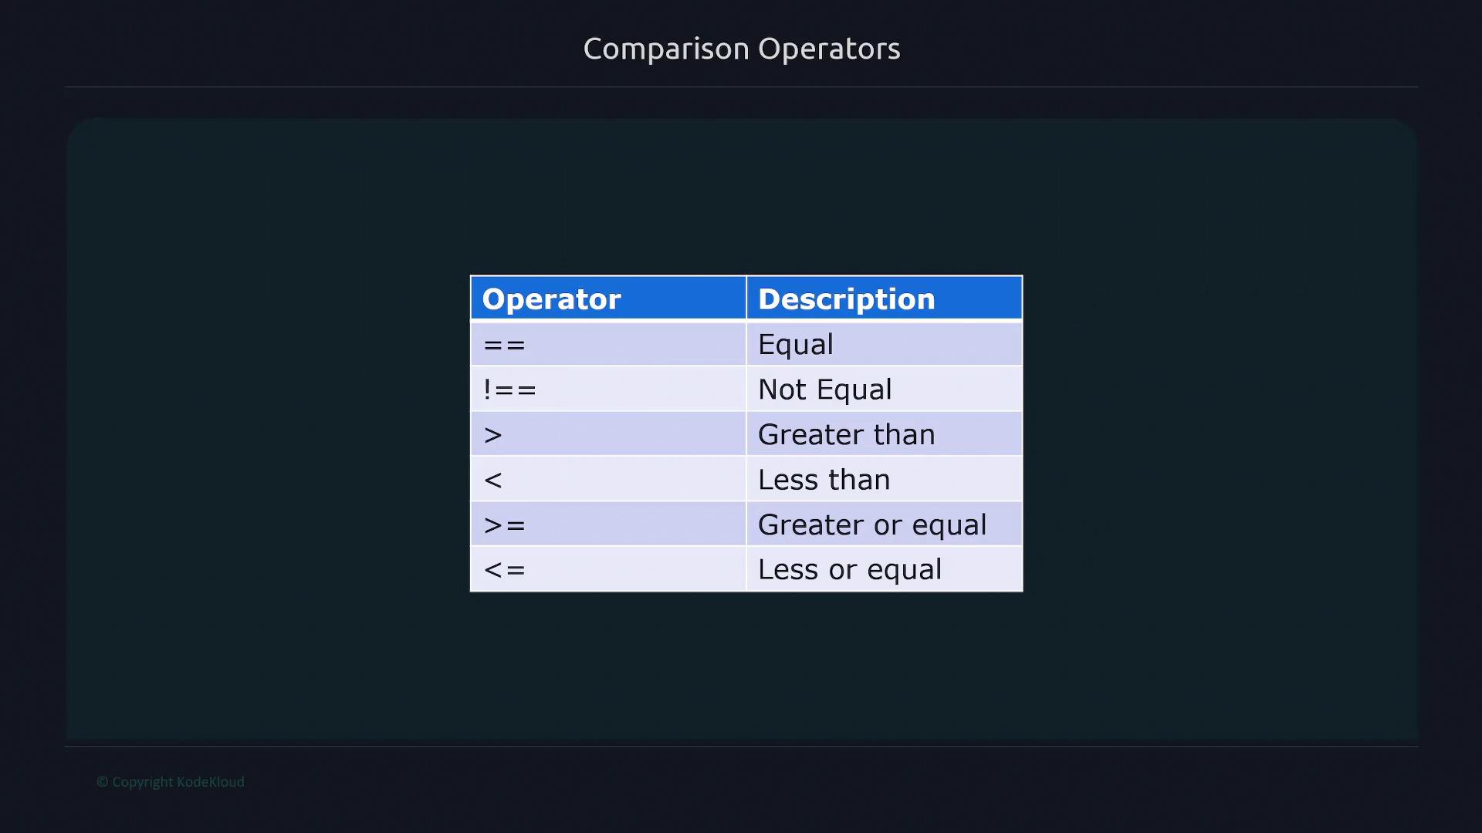
Task: Click the © symbol in the footer
Action: [102, 782]
